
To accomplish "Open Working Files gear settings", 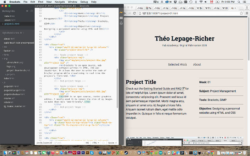I will tap(27, 11).
